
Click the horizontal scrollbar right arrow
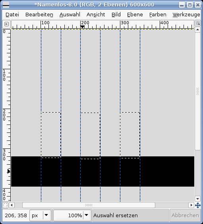(x=191, y=205)
